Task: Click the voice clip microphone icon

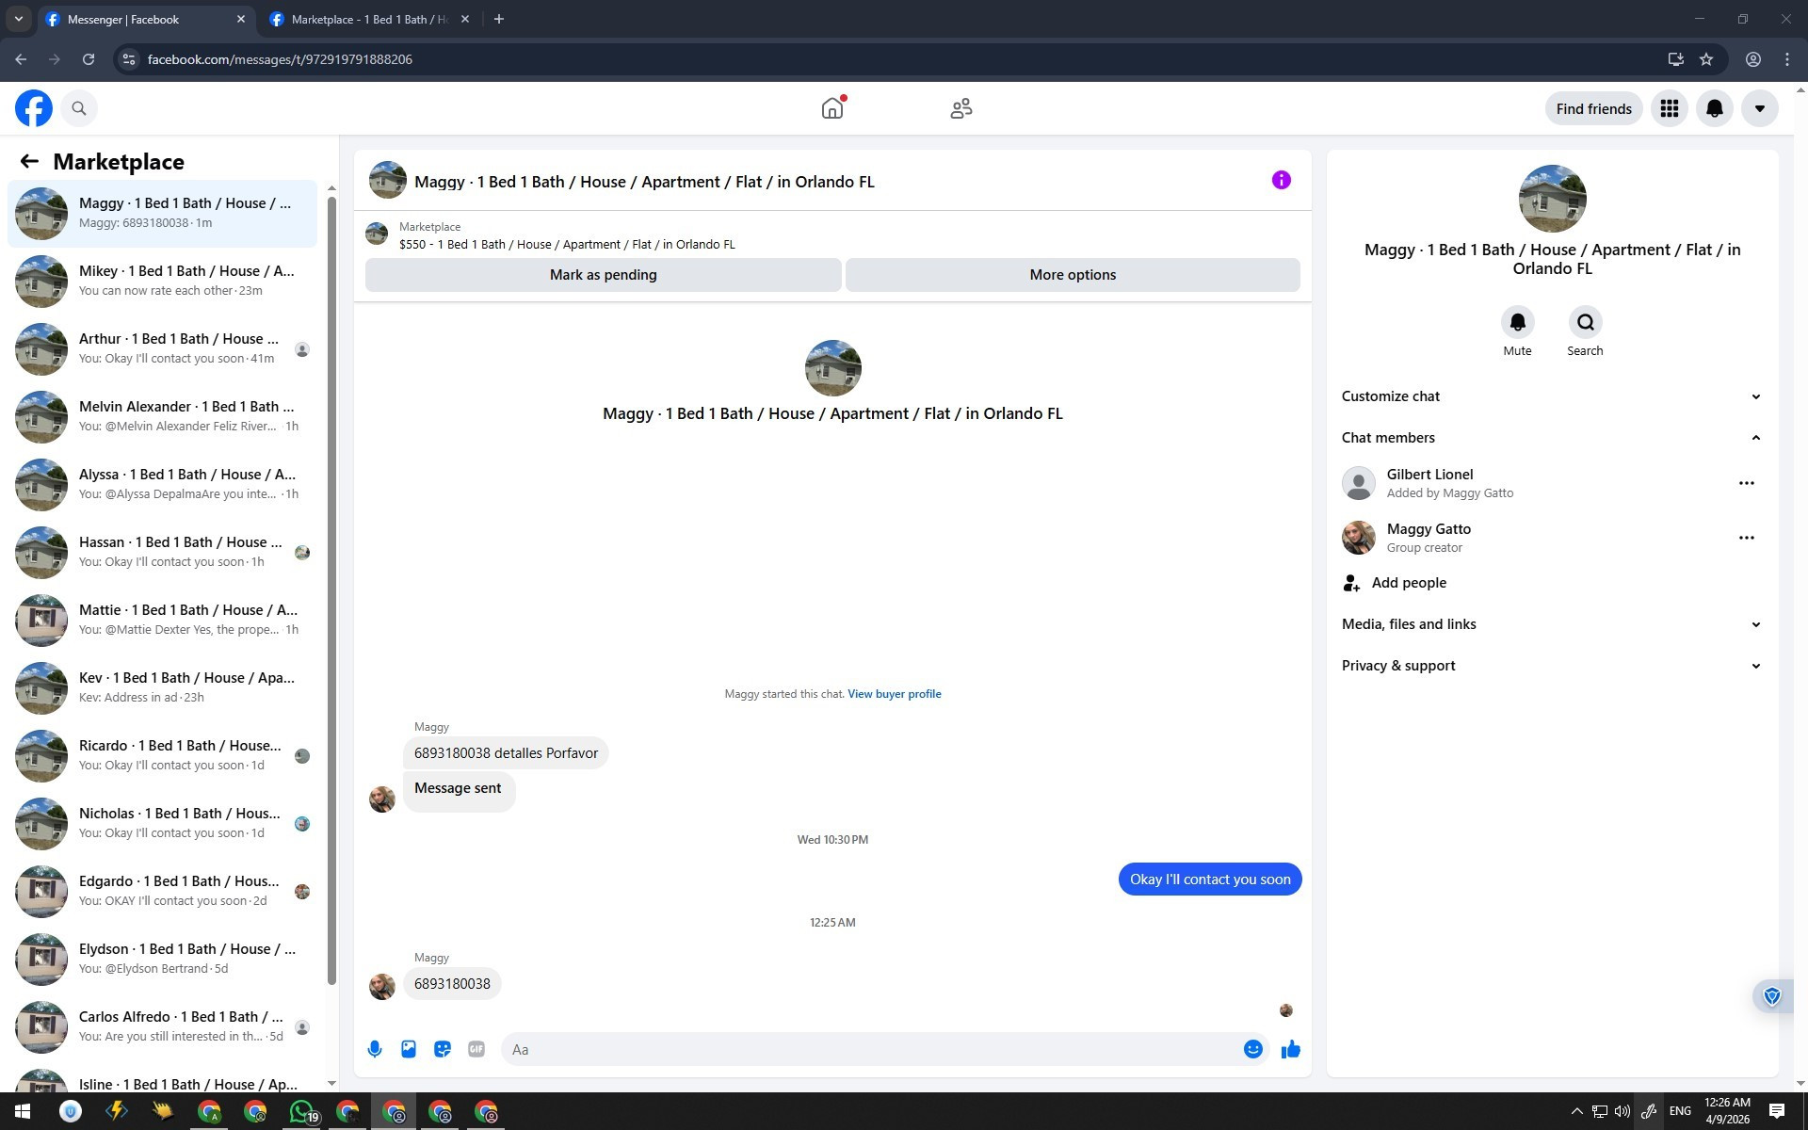Action: (x=375, y=1049)
